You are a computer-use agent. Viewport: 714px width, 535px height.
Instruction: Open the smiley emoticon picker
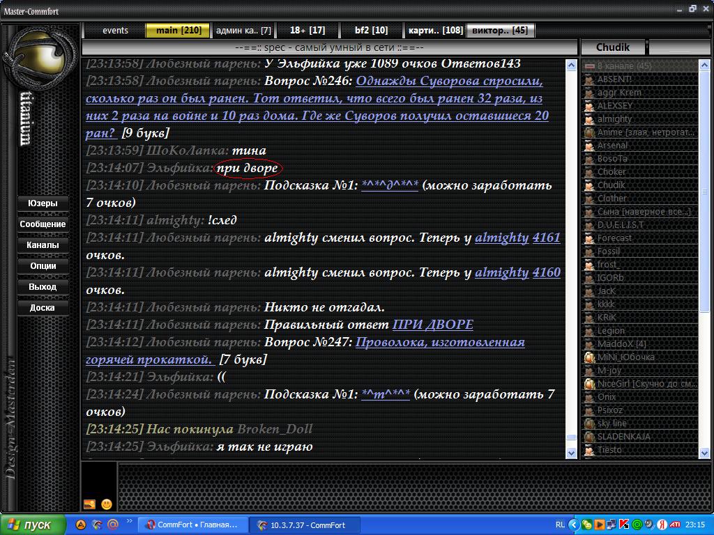[107, 504]
